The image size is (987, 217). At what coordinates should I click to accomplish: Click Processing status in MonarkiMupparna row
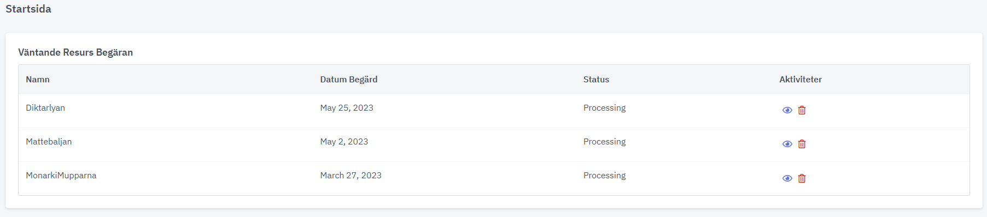[x=604, y=176]
